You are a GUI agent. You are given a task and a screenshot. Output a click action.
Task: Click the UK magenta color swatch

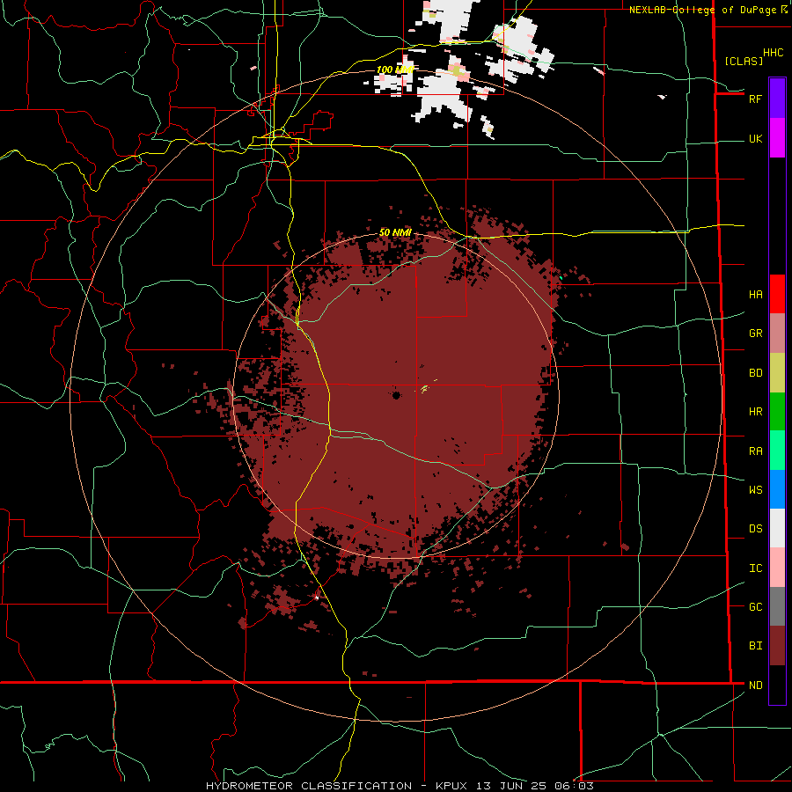777,138
